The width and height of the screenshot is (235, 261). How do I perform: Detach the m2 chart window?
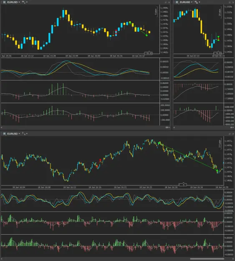click(x=166, y=3)
